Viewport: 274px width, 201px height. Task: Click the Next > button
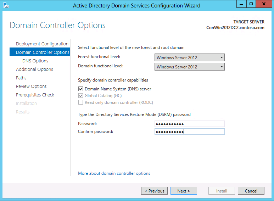pyautogui.click(x=184, y=191)
